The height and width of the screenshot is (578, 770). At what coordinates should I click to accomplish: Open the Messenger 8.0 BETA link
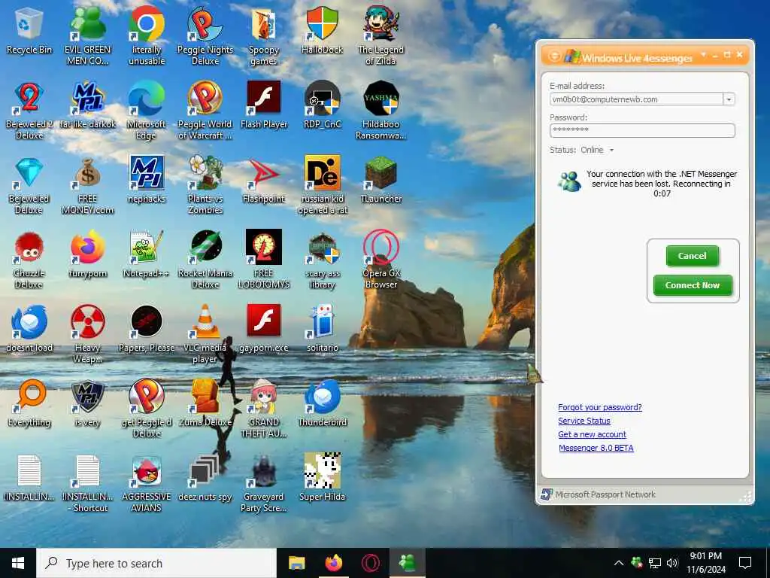point(596,448)
